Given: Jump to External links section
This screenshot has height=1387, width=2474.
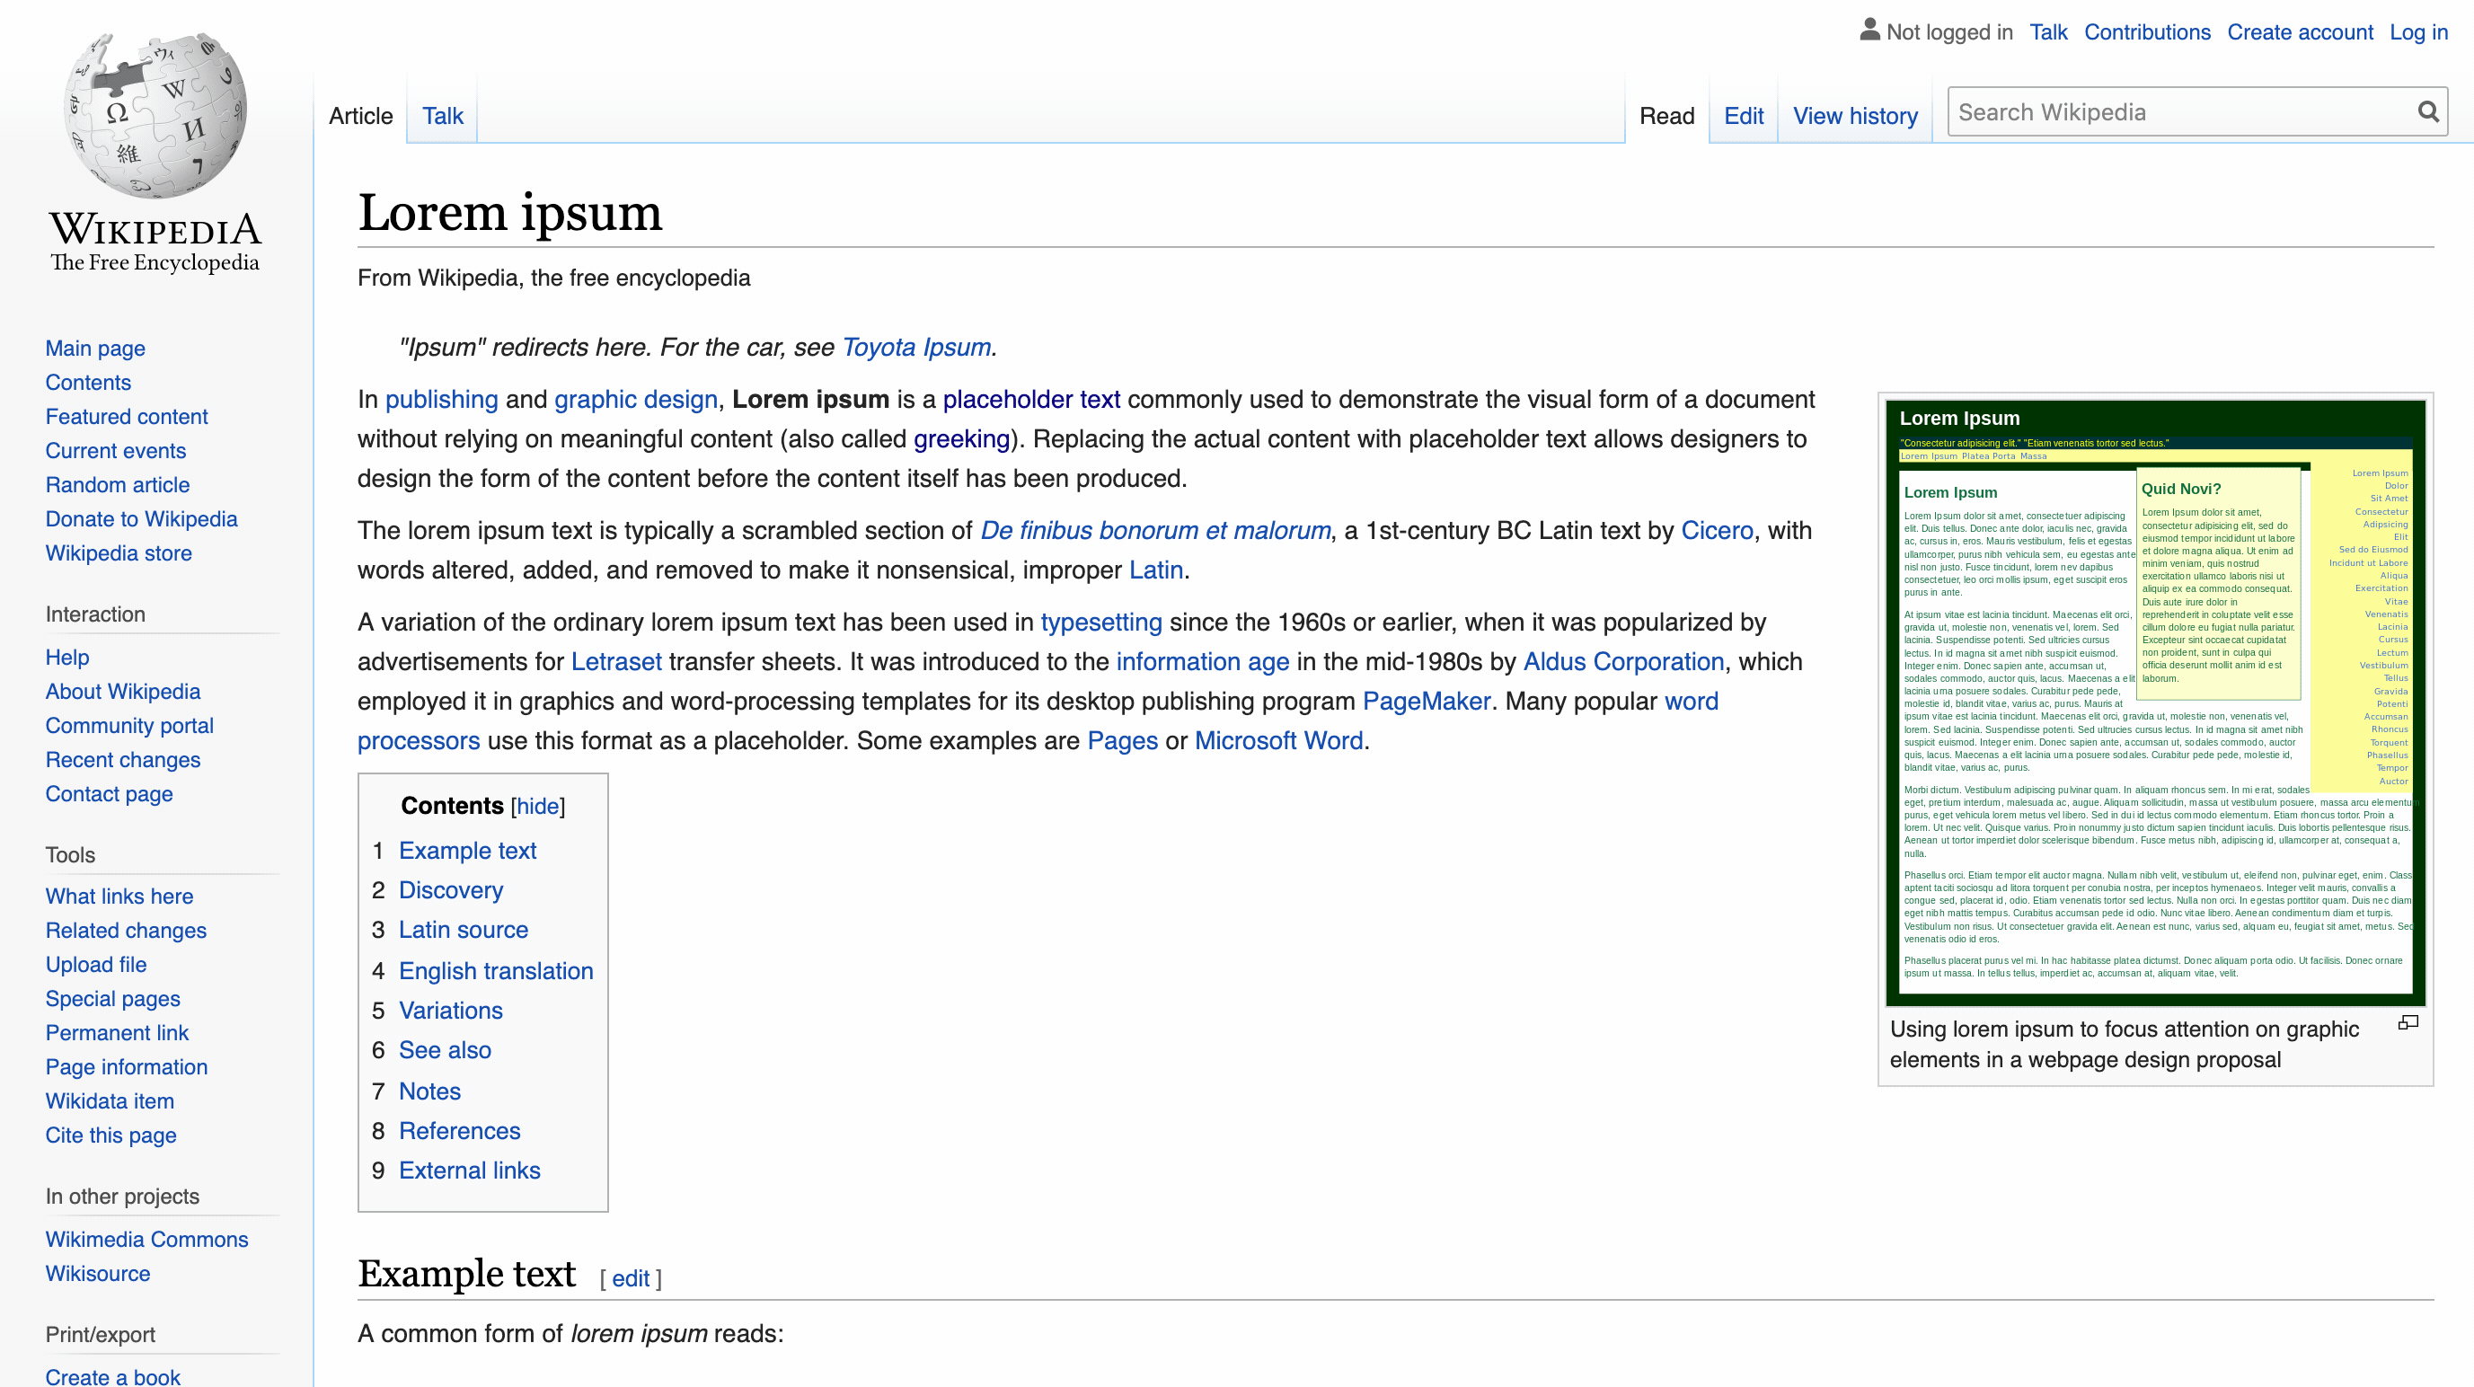Looking at the screenshot, I should point(470,1169).
